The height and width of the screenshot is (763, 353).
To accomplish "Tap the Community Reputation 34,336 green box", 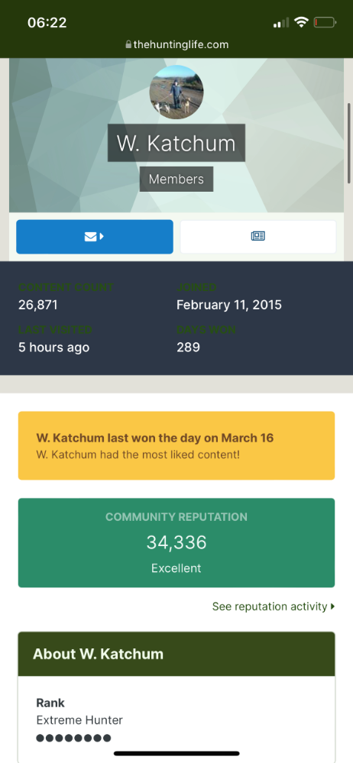I will (176, 542).
